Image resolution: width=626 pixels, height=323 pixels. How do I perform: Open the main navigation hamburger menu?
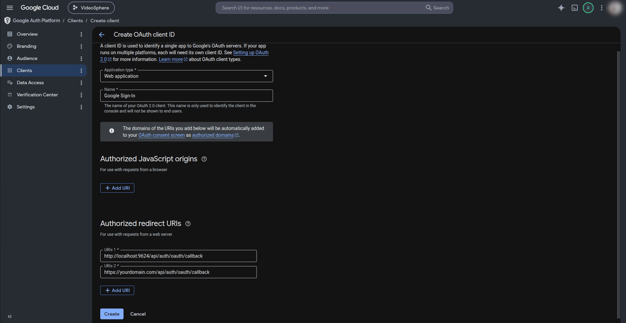[10, 8]
